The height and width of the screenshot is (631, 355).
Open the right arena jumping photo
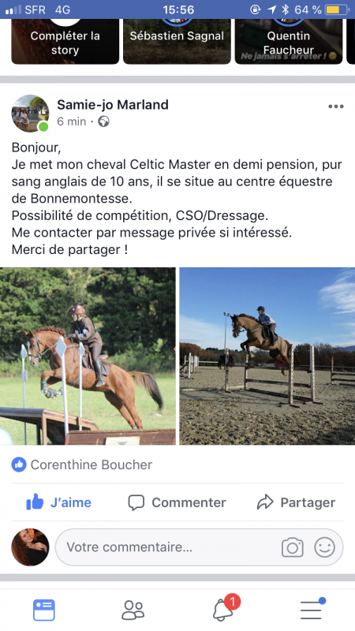click(x=267, y=357)
